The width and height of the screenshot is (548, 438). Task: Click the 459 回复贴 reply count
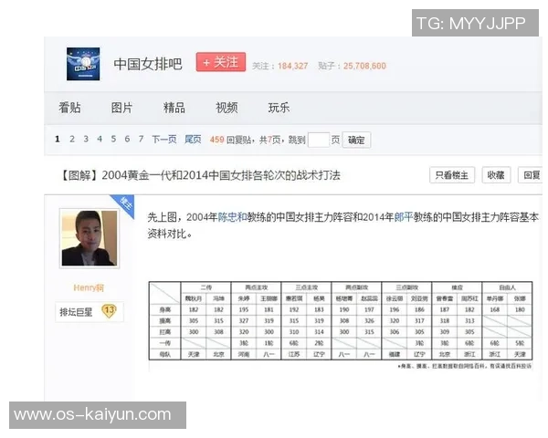coord(230,140)
